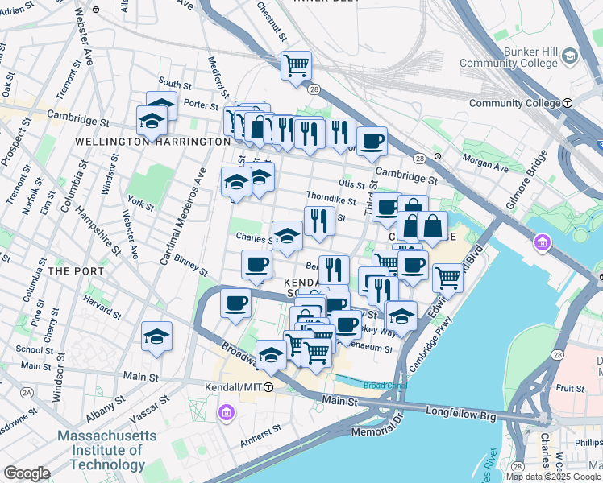Image resolution: width=603 pixels, height=483 pixels.
Task: Click the Bunker Hill Community College pin
Action: tap(570, 56)
